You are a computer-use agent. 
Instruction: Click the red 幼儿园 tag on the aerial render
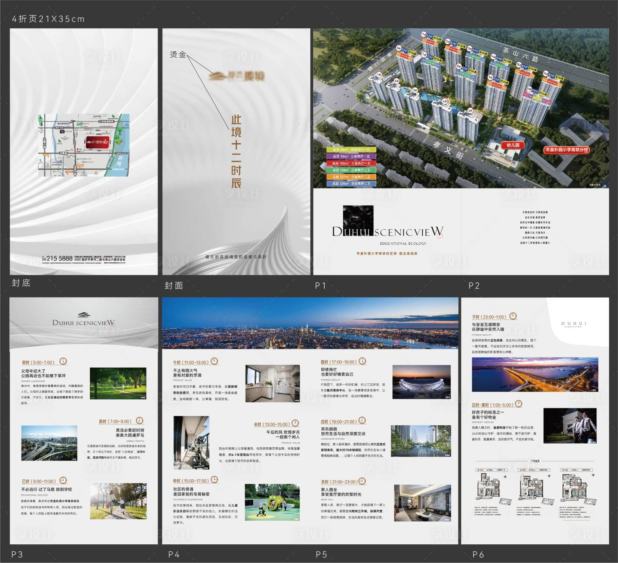[x=513, y=145]
